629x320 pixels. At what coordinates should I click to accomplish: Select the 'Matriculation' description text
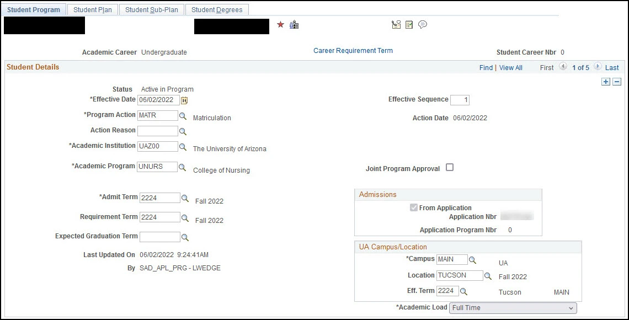click(x=212, y=118)
